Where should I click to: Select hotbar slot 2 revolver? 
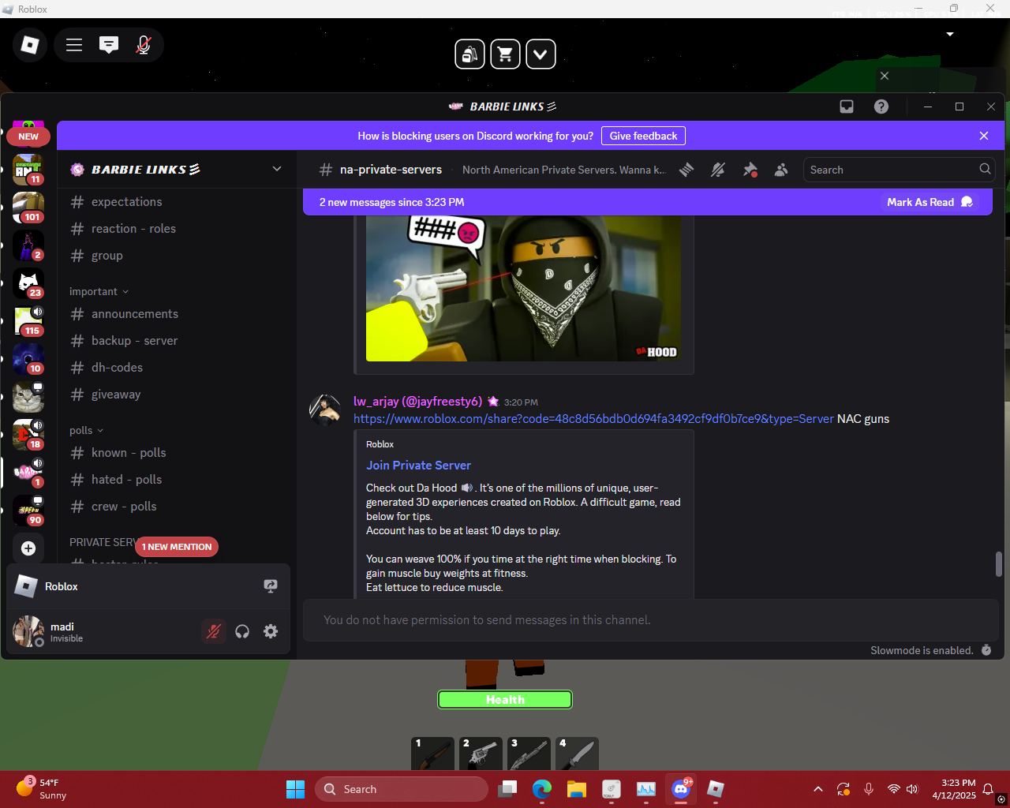coord(481,754)
